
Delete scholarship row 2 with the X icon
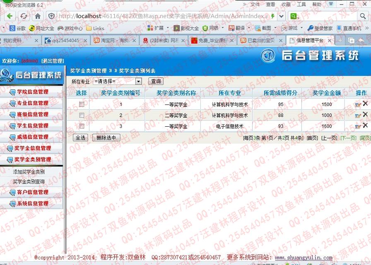click(x=365, y=114)
